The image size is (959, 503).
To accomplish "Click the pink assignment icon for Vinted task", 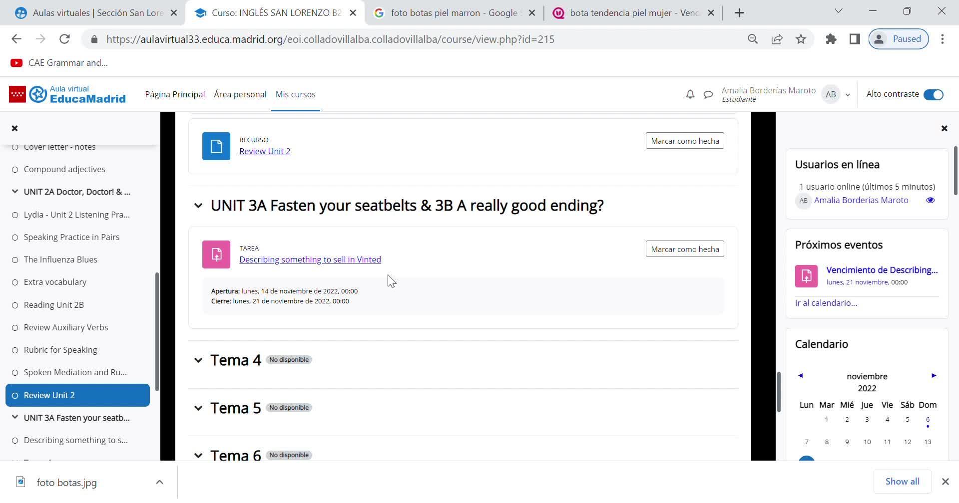I will click(216, 254).
